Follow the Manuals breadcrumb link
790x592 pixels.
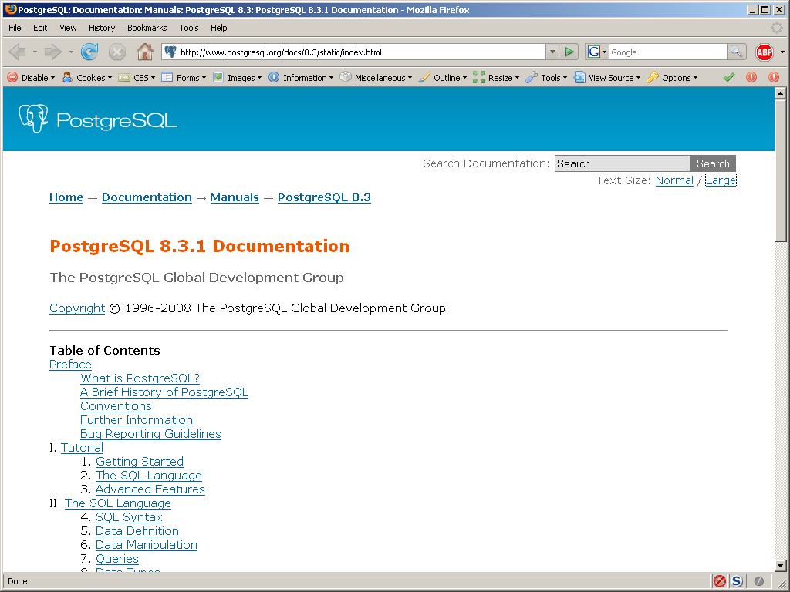click(235, 197)
